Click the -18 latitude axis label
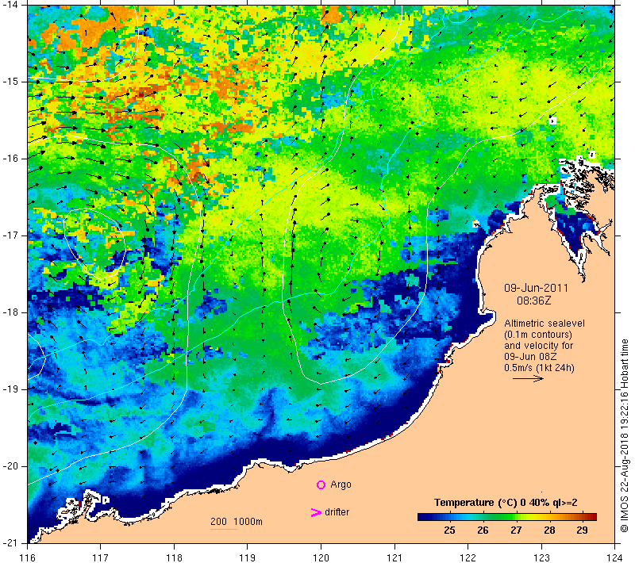This screenshot has height=563, width=635. [10, 312]
